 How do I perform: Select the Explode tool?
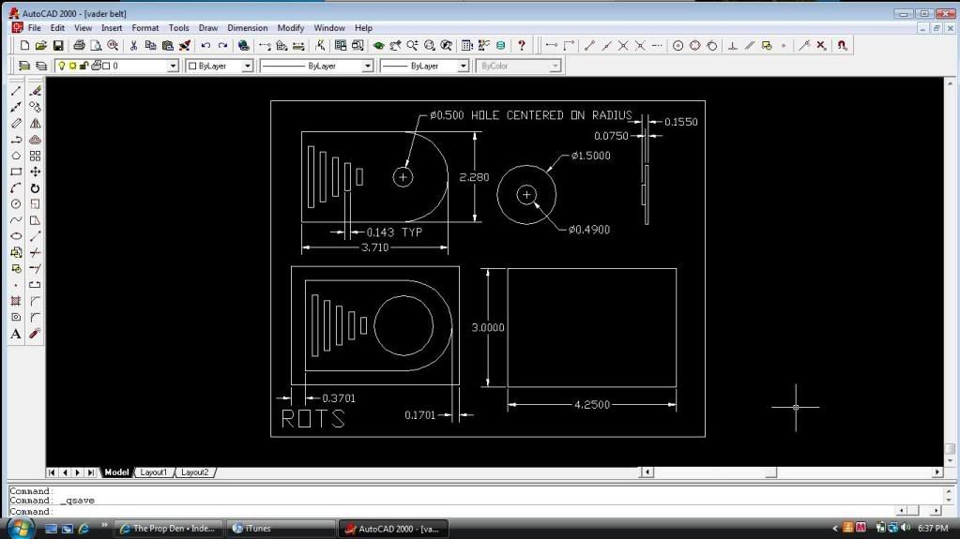point(36,334)
